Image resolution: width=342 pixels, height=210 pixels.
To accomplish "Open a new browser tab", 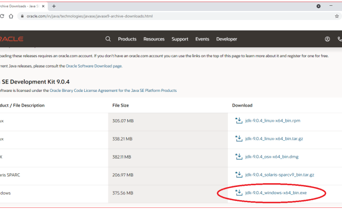I will [x=54, y=6].
